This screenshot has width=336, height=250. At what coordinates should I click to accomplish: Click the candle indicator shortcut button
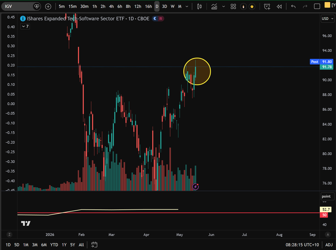click(x=244, y=6)
